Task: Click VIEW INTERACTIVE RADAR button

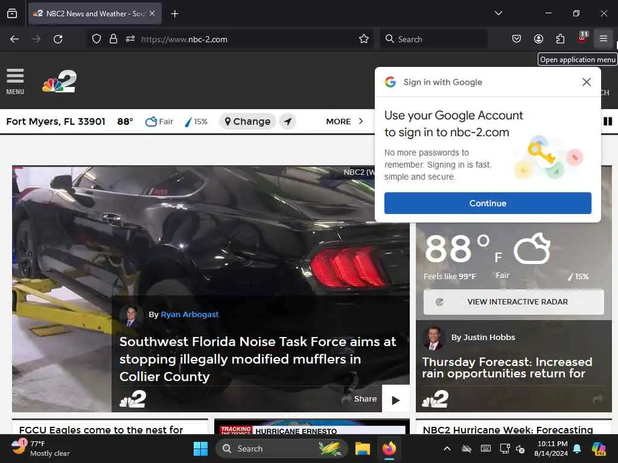Action: tap(514, 301)
